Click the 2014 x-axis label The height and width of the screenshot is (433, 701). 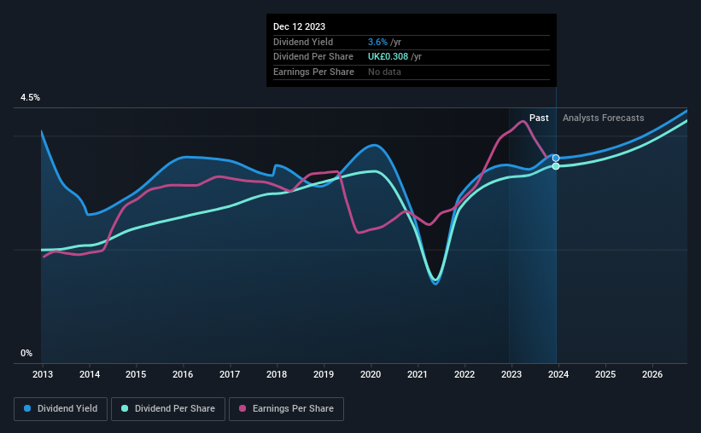[x=90, y=374]
